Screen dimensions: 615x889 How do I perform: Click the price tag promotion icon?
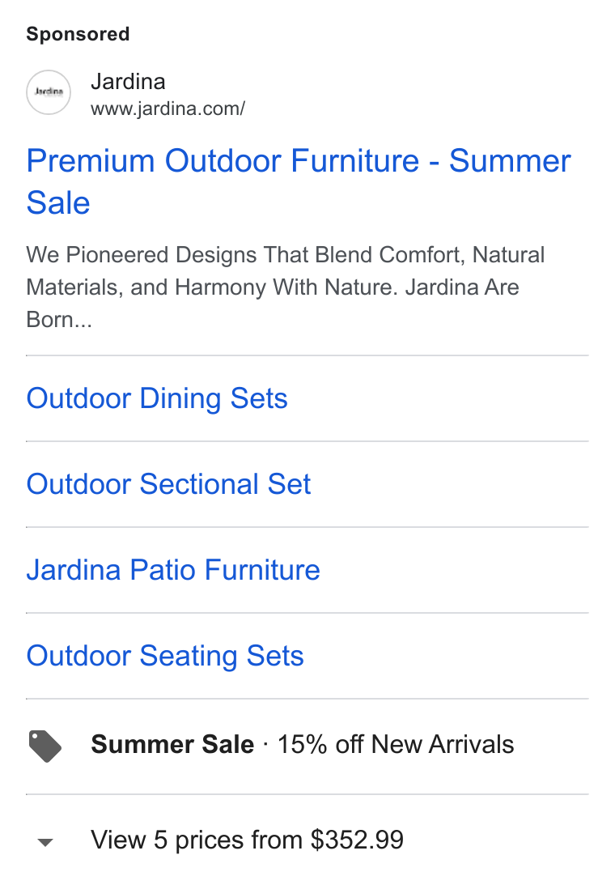click(45, 747)
